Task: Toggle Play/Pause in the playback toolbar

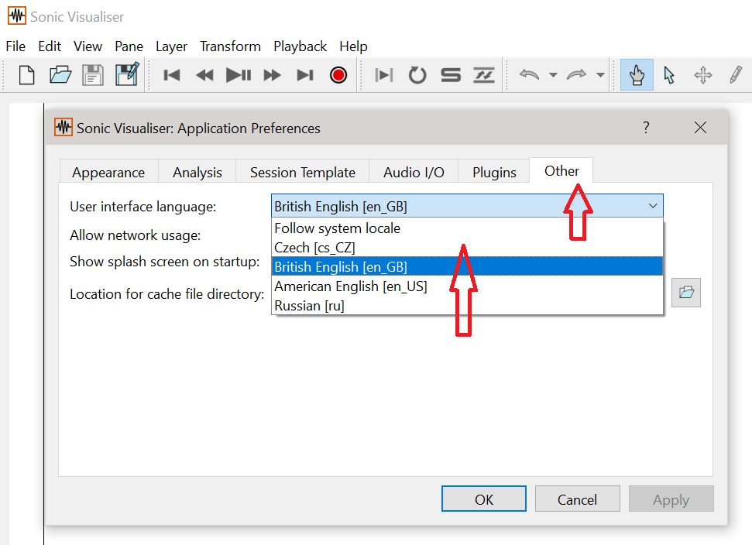Action: [239, 75]
